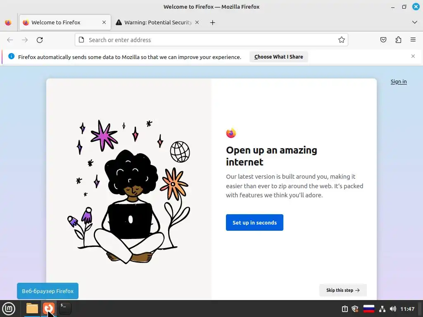Click the Firefox logo above the heading

231,133
